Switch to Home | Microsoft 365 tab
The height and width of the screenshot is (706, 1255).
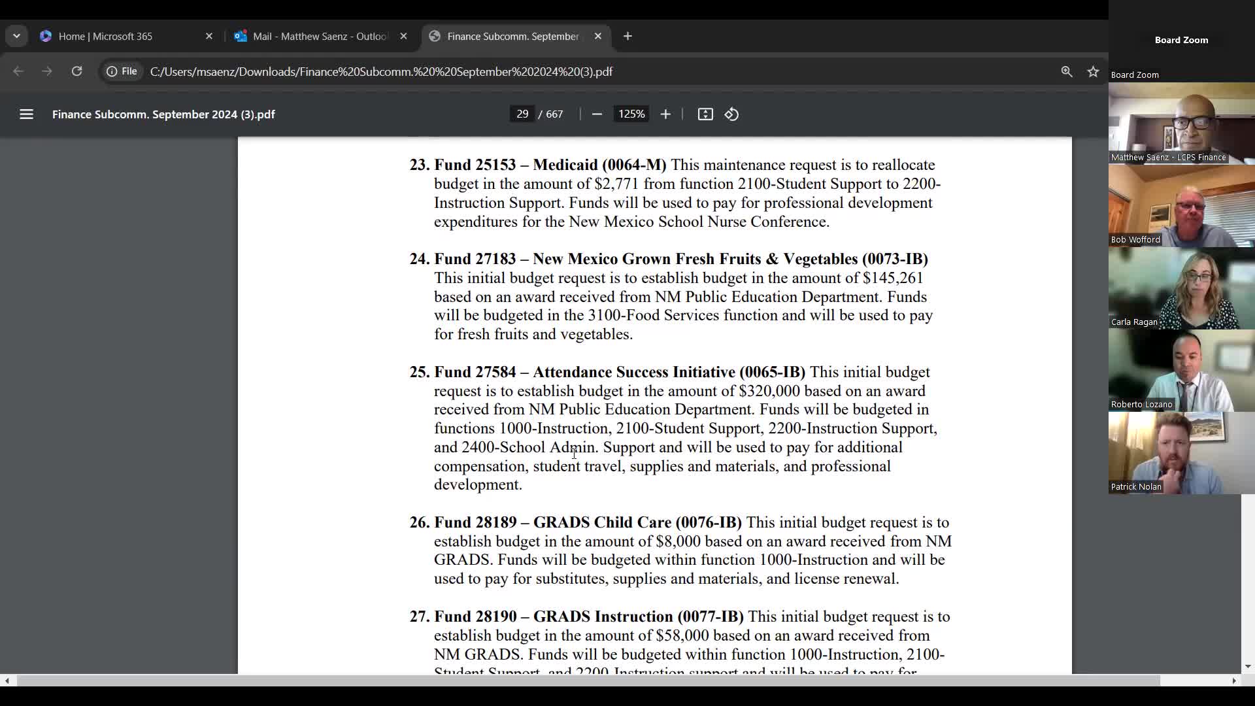click(127, 36)
